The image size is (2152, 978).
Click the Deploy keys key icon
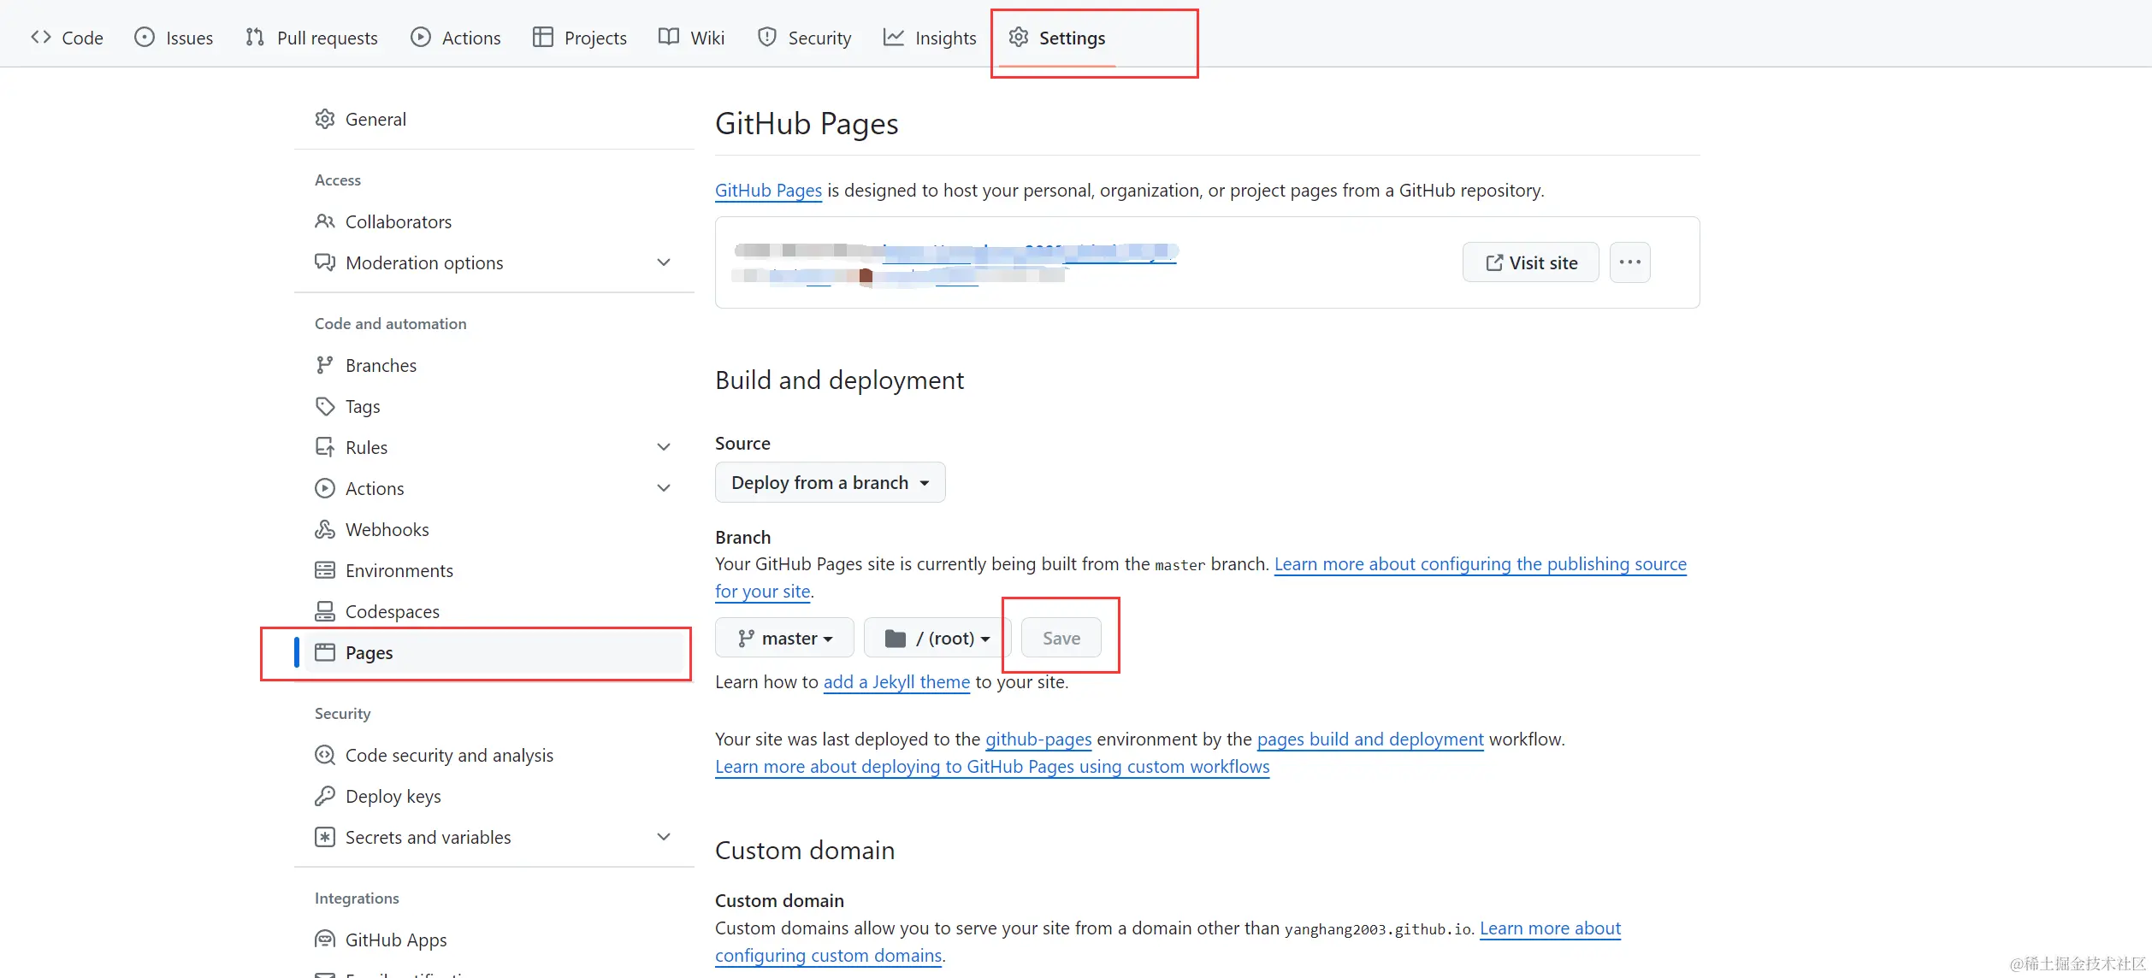(x=324, y=796)
